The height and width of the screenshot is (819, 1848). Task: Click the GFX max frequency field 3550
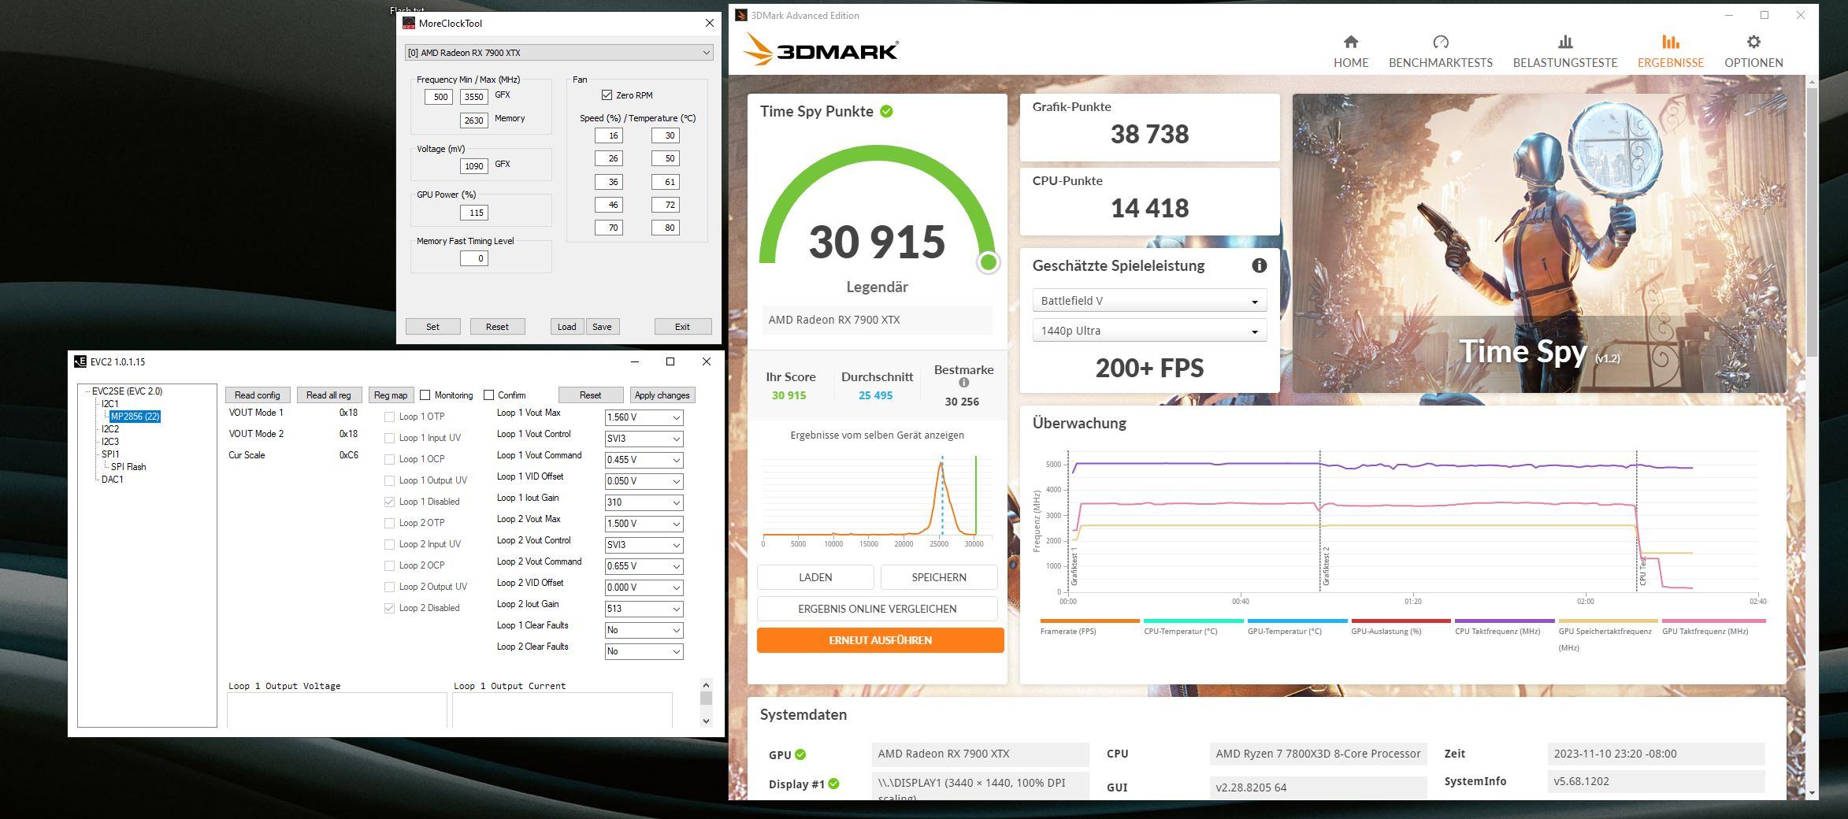pos(473,97)
